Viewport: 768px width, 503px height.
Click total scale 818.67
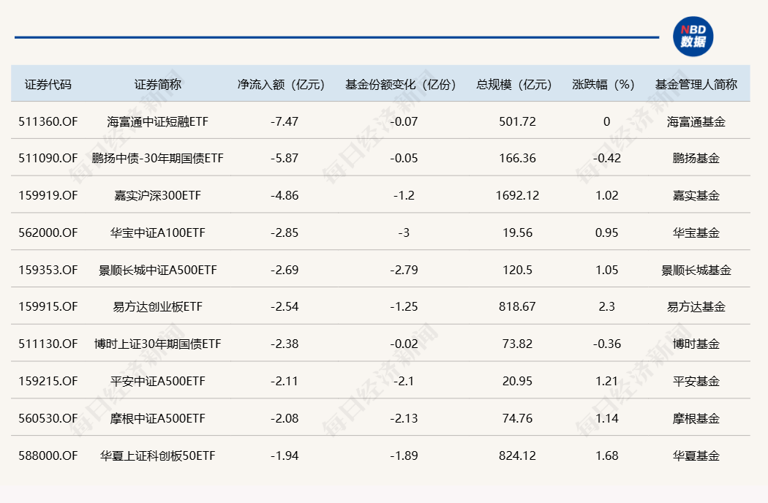tap(517, 306)
